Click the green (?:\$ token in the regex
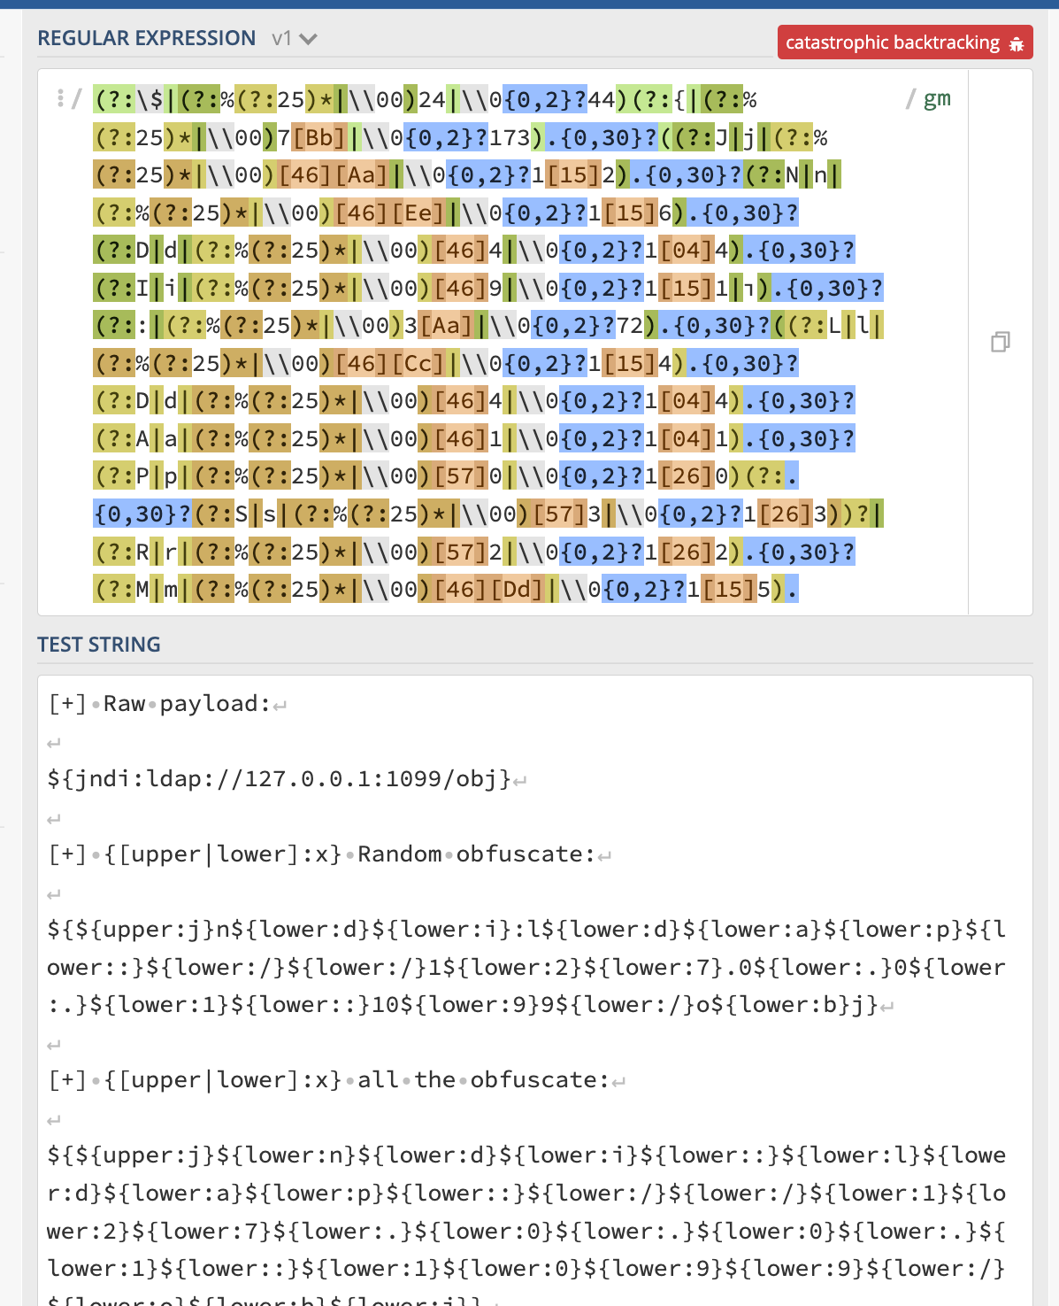This screenshot has height=1306, width=1059. 127,99
